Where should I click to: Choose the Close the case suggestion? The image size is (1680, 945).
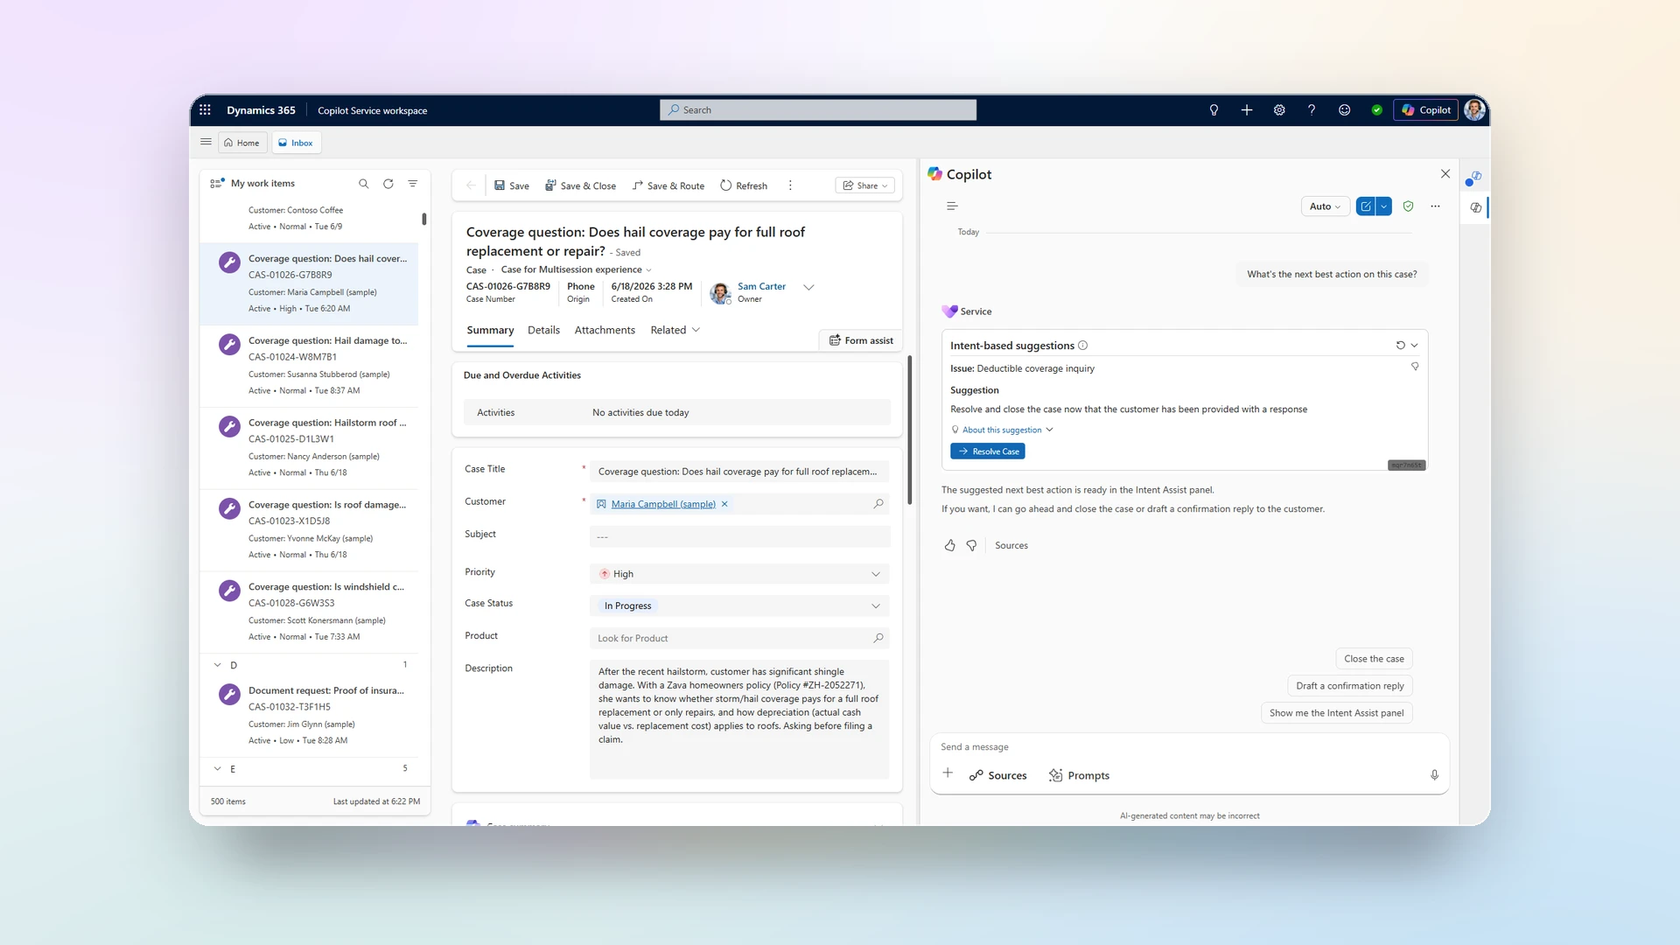[1374, 659]
